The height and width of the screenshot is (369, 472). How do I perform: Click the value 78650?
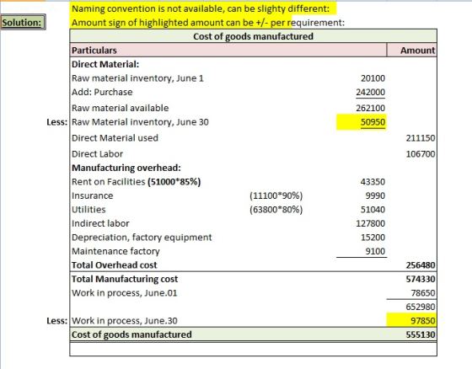coord(423,293)
